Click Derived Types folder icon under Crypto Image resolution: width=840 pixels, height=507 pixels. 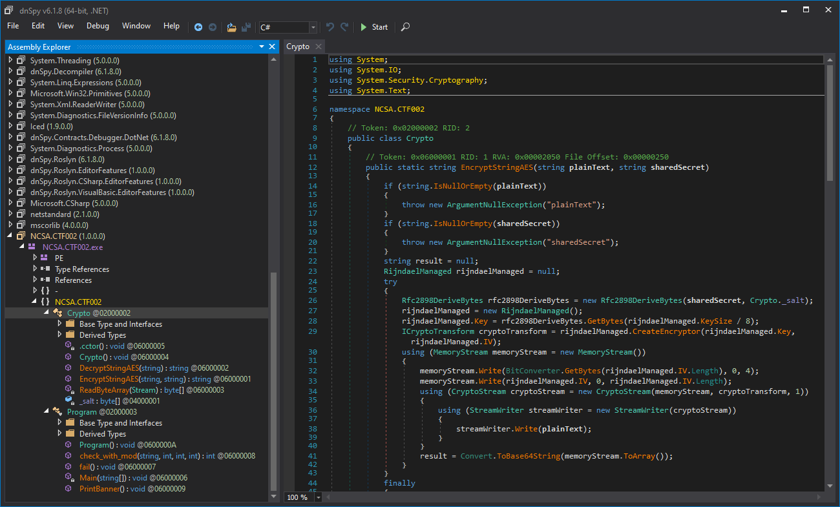[x=69, y=335]
